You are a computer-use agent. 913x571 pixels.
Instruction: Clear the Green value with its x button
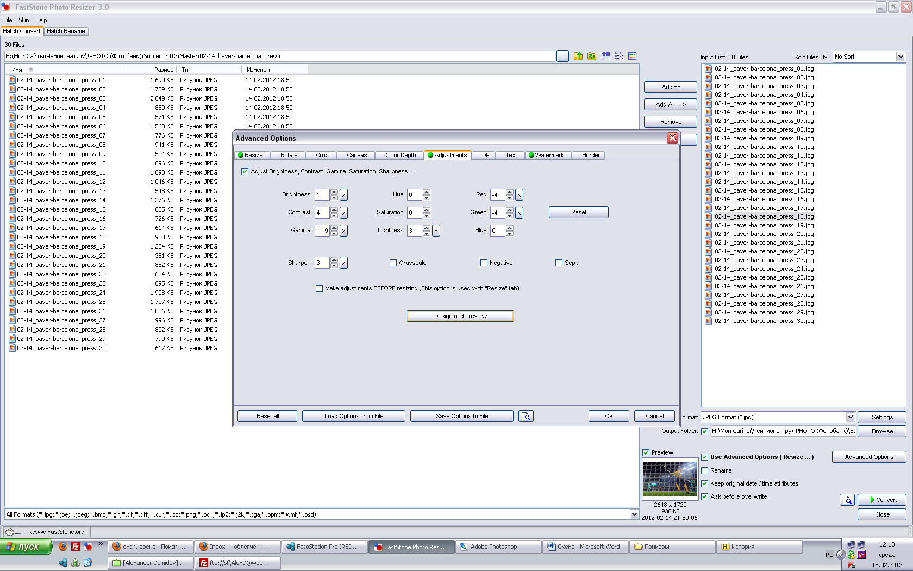[519, 213]
